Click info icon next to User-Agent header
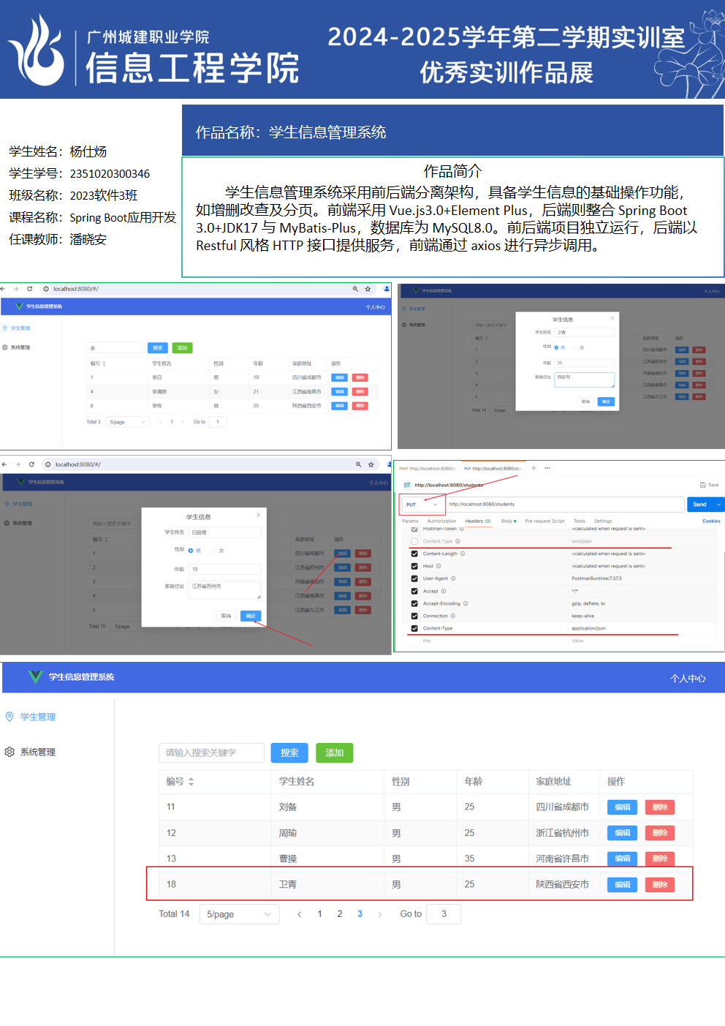 point(455,578)
